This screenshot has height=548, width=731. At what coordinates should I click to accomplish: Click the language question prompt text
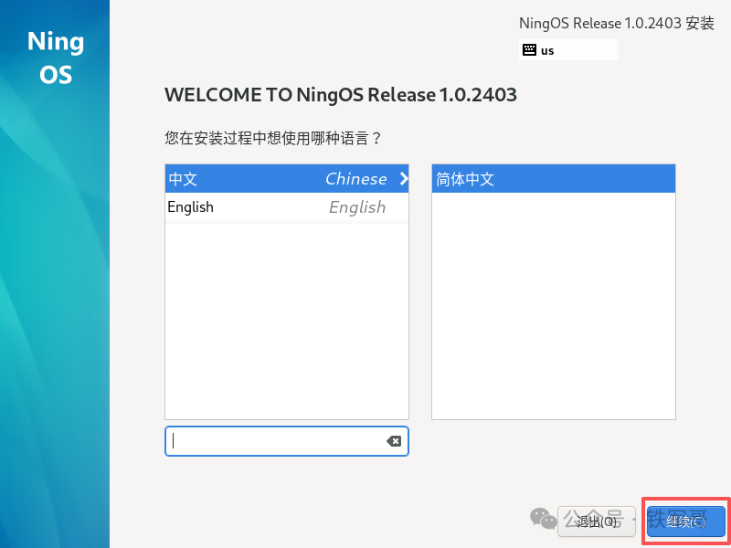[x=272, y=139]
